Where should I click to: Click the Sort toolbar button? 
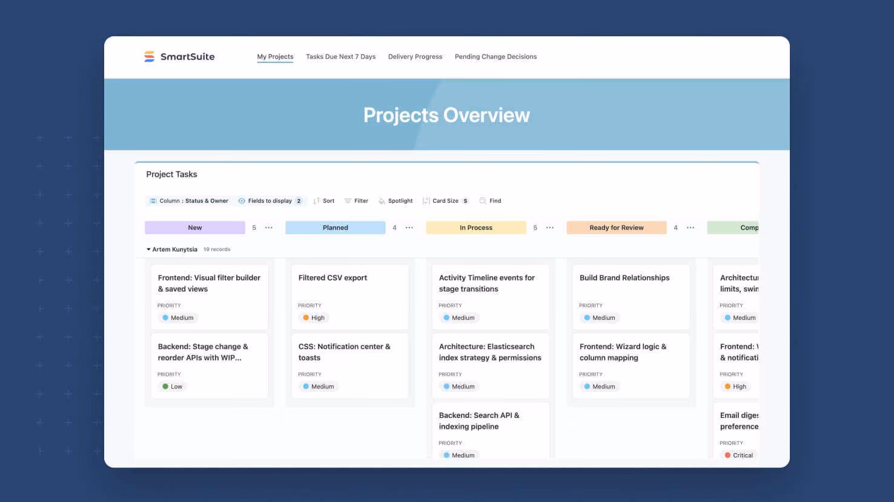tap(323, 201)
